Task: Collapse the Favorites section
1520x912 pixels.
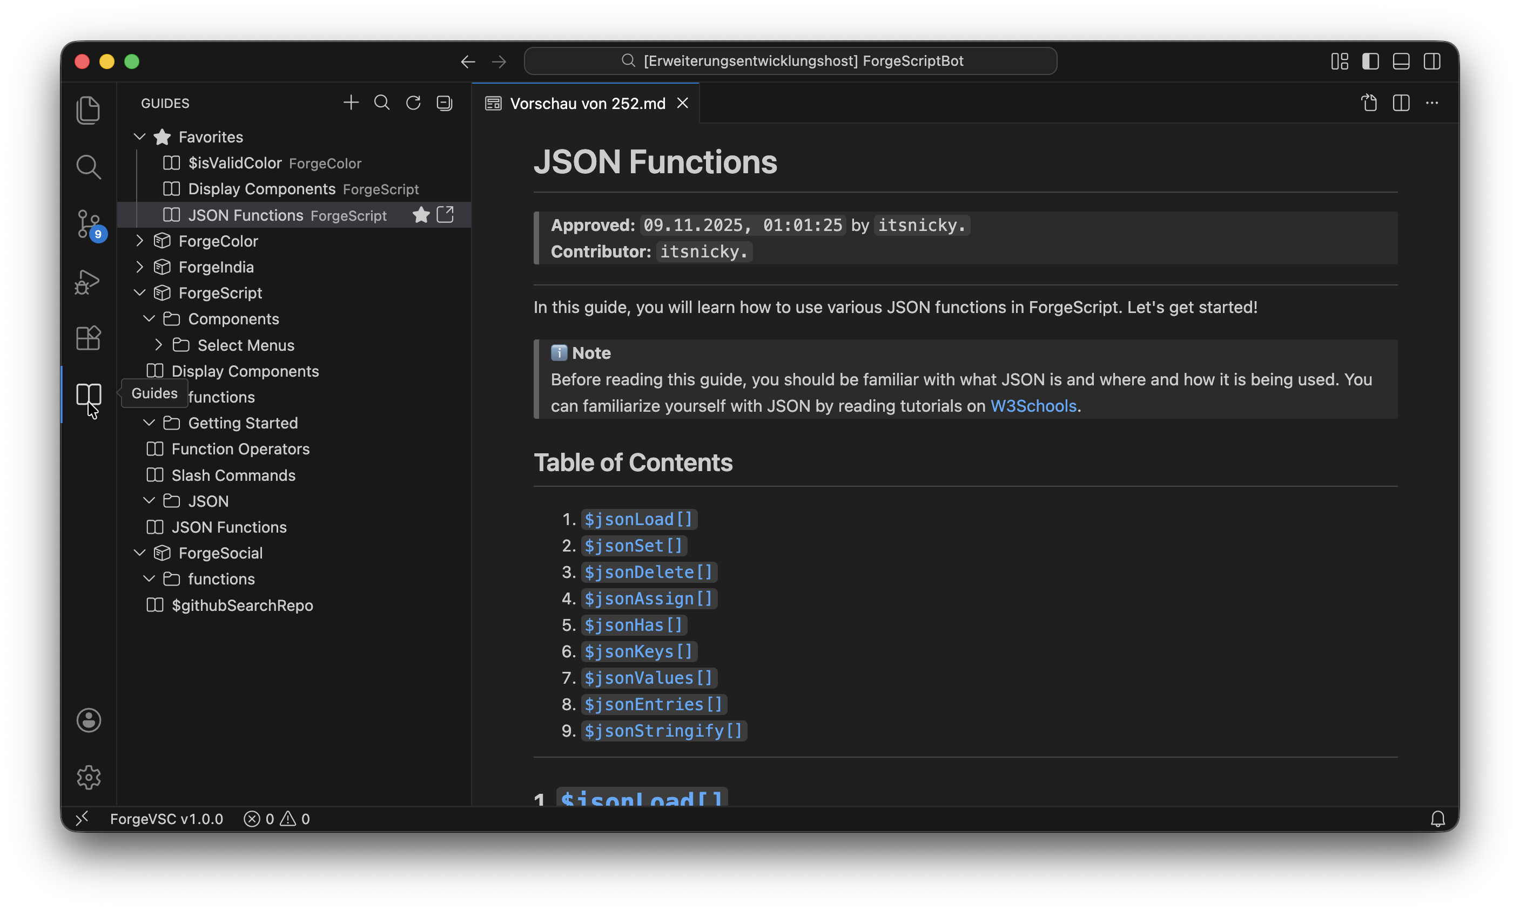Action: click(140, 137)
